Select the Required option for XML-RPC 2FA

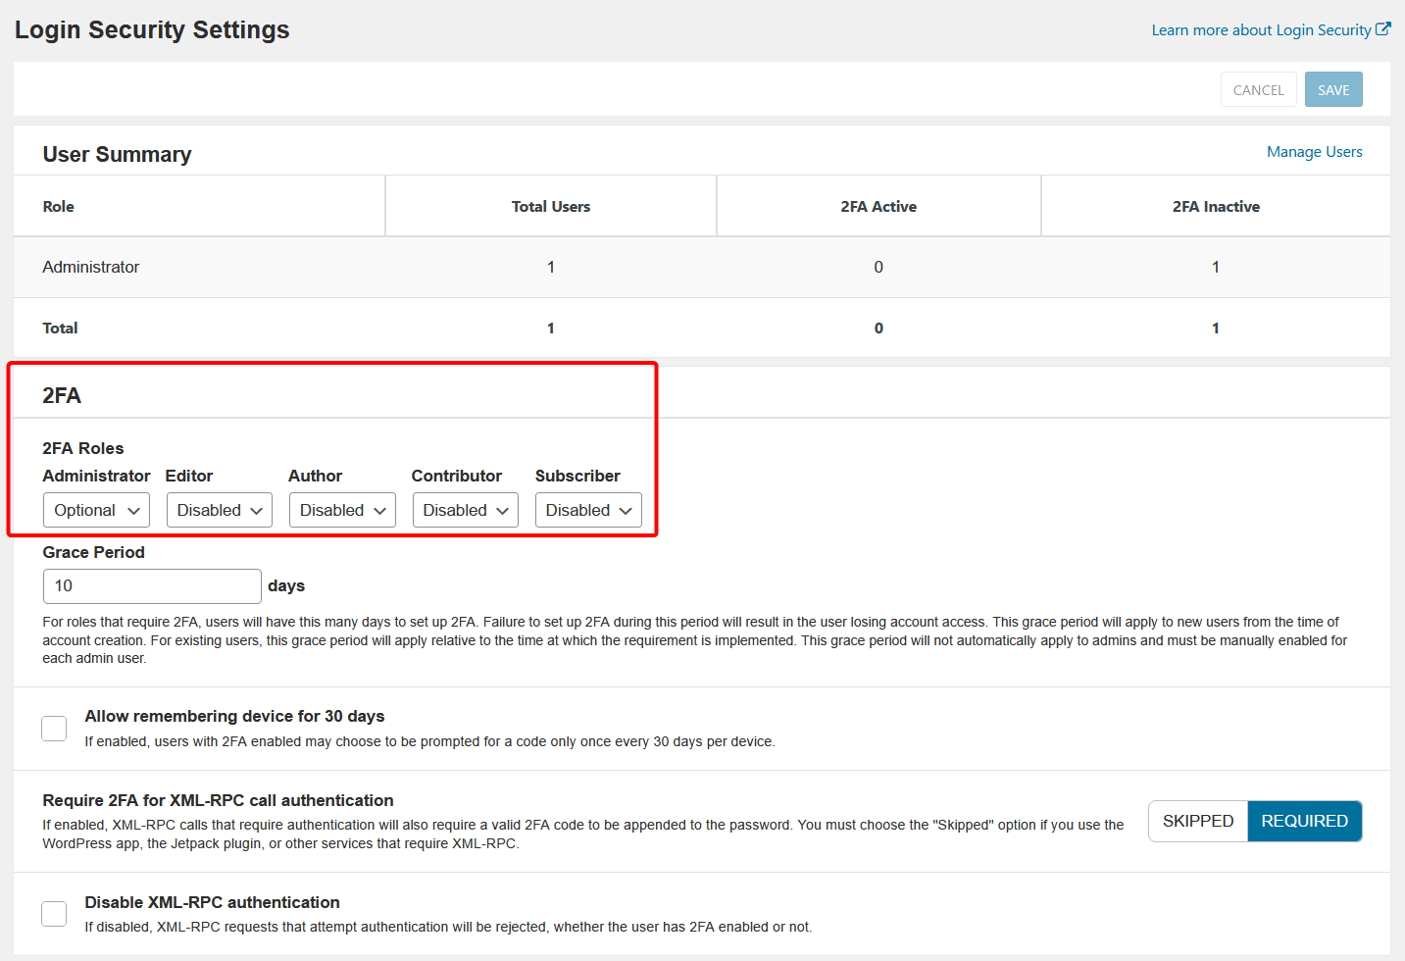(x=1304, y=822)
